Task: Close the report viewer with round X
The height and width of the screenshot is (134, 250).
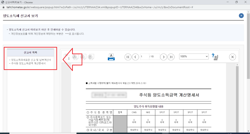Action: tap(232, 57)
